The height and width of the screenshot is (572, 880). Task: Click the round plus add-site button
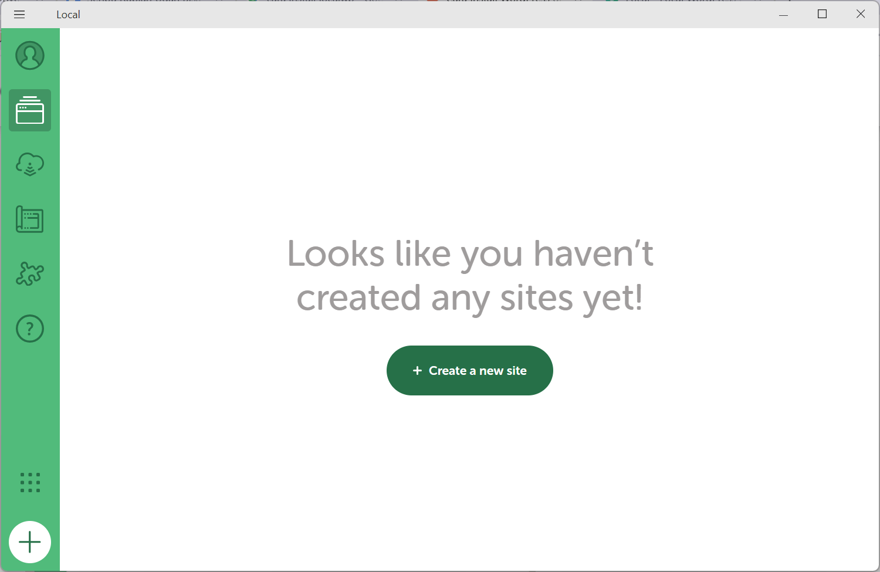point(30,542)
